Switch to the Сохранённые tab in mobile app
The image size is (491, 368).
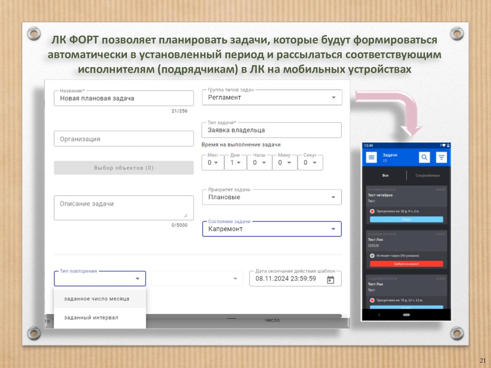pos(428,175)
